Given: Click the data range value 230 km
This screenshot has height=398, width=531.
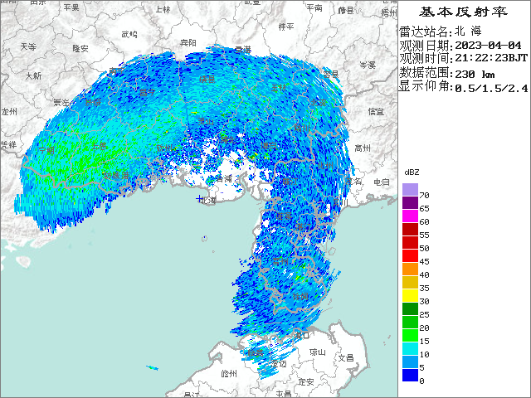Looking at the screenshot, I should (475, 74).
